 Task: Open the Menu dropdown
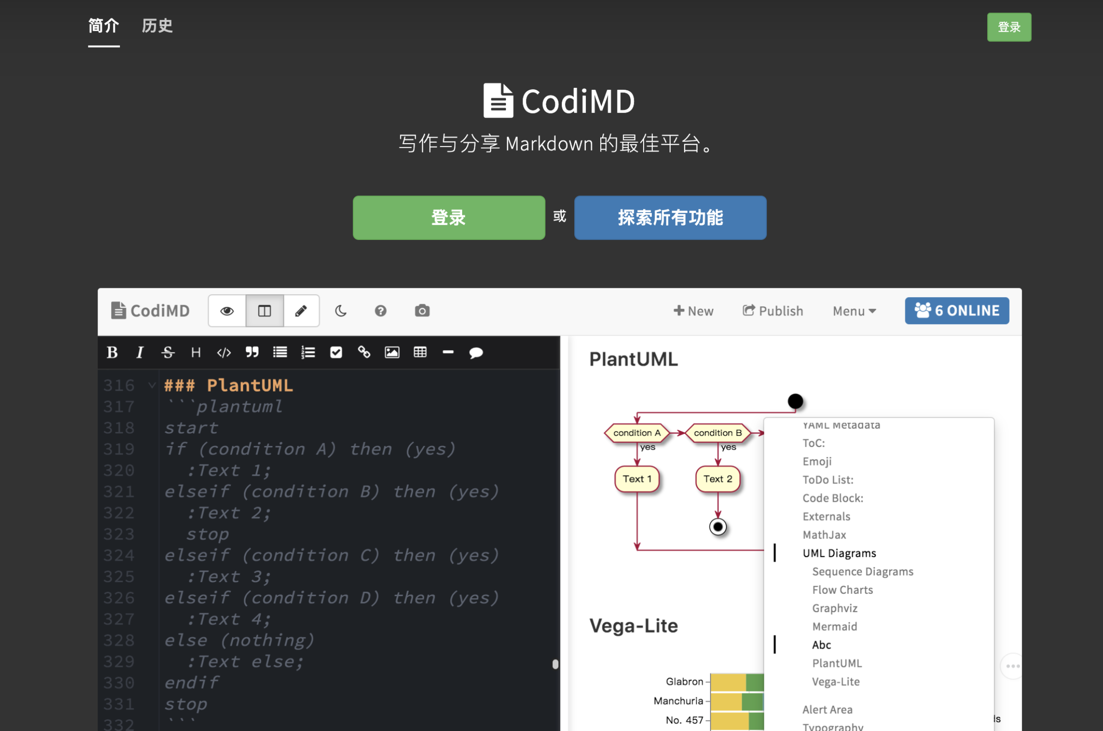854,311
